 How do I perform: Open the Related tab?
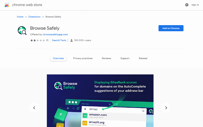point(143,58)
